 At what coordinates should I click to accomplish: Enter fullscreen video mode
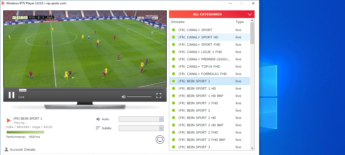pyautogui.click(x=159, y=95)
